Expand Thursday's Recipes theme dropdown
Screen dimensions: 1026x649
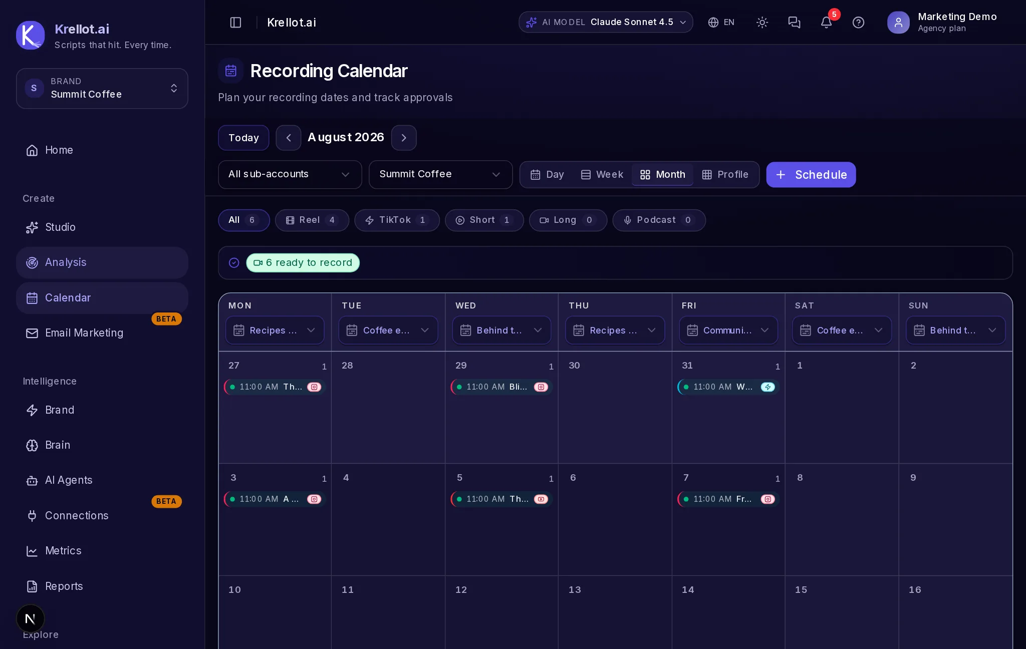click(615, 331)
